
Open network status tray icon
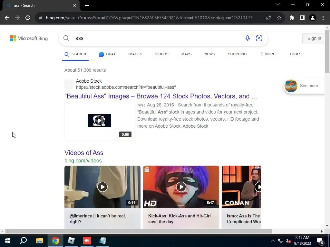[x=281, y=241]
